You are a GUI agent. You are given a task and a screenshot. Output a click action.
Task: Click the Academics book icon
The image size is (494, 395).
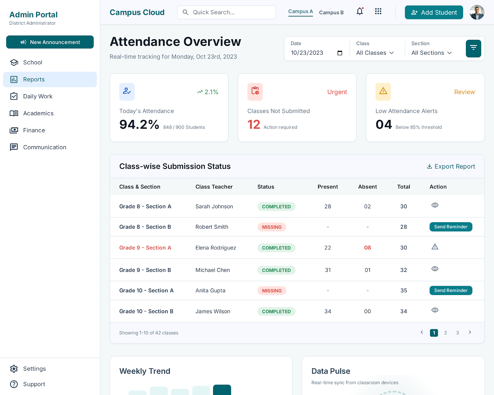click(14, 113)
